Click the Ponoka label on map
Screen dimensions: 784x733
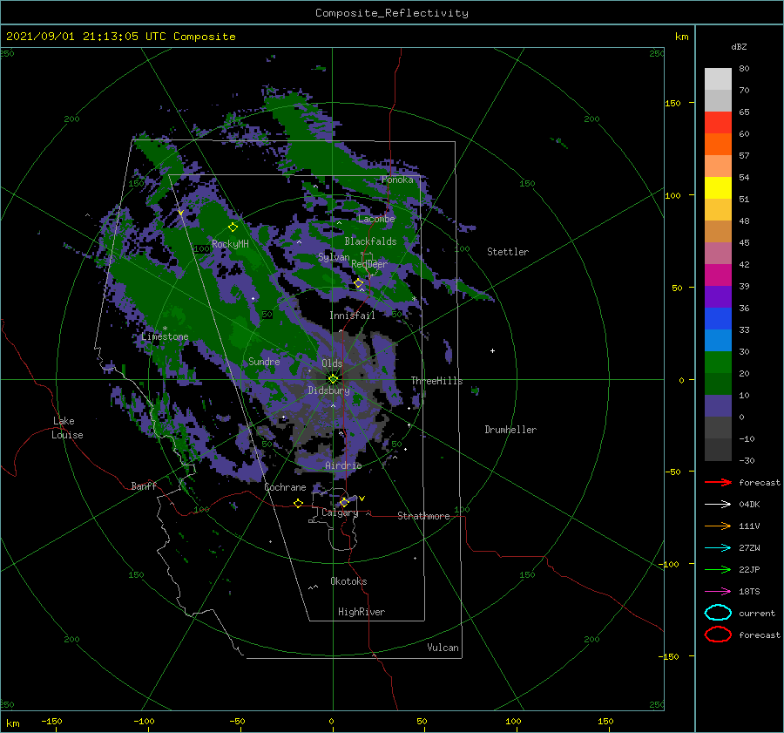point(397,180)
